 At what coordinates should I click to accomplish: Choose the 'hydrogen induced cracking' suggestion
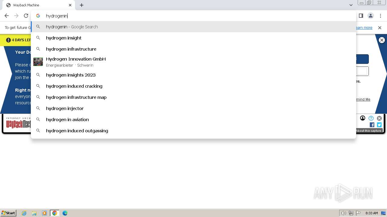(x=193, y=86)
